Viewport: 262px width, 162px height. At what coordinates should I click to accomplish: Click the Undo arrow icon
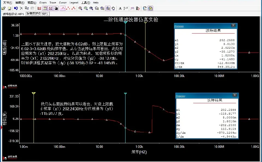[x=16, y=8]
